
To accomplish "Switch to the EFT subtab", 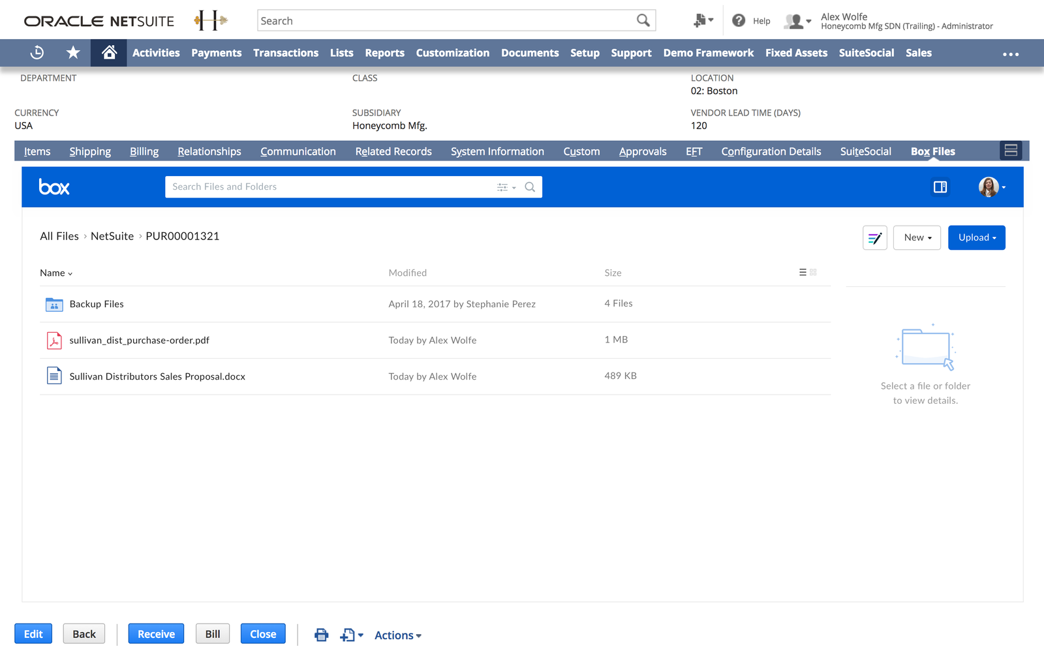I will (x=694, y=151).
